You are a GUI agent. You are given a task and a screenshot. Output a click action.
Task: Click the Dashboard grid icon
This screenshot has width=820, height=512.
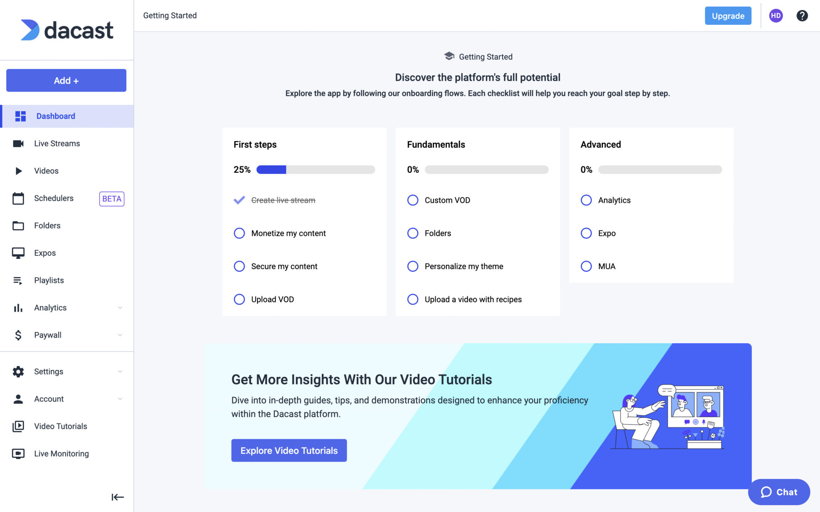pos(20,116)
